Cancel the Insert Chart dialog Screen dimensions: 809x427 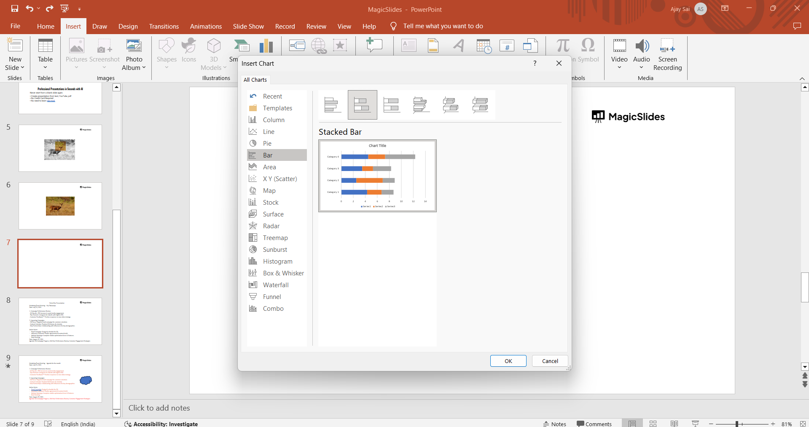(x=550, y=361)
